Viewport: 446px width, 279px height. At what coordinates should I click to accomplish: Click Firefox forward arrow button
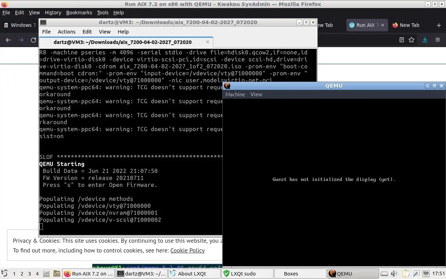(x=21, y=40)
